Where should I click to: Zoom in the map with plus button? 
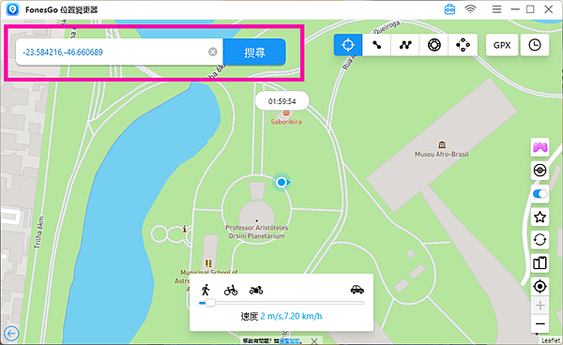point(540,306)
